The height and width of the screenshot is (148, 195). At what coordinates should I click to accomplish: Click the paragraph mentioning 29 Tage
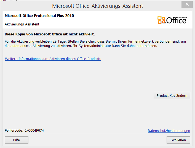coord(95,43)
